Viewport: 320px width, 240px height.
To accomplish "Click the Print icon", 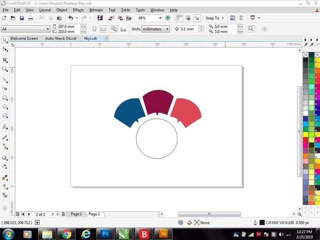I will click(31, 18).
